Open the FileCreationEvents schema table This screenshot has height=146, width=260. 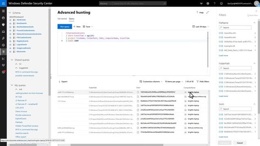pos(24,38)
